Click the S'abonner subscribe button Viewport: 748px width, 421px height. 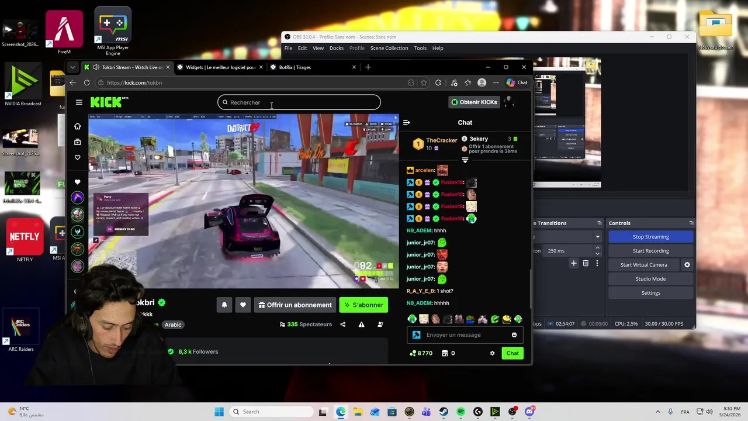point(363,305)
